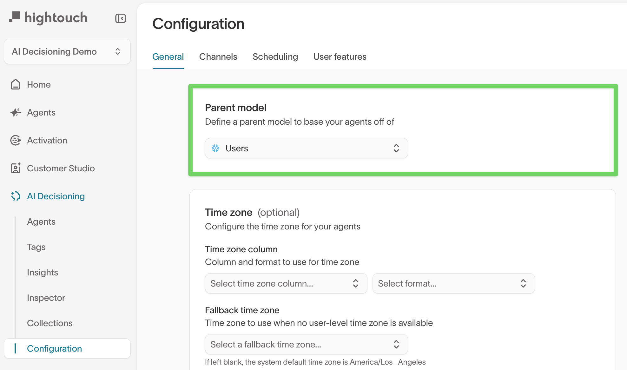Select the Tags sidebar item
The width and height of the screenshot is (627, 370).
[36, 247]
